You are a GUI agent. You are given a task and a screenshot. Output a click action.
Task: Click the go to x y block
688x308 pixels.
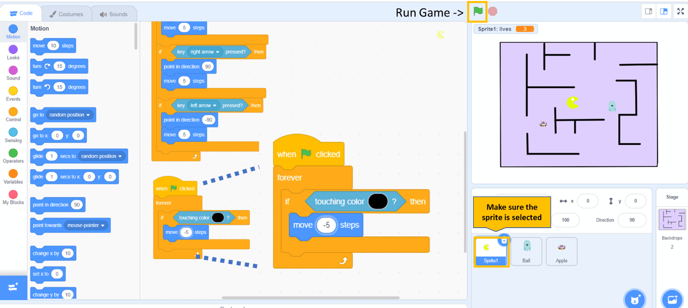(x=58, y=136)
